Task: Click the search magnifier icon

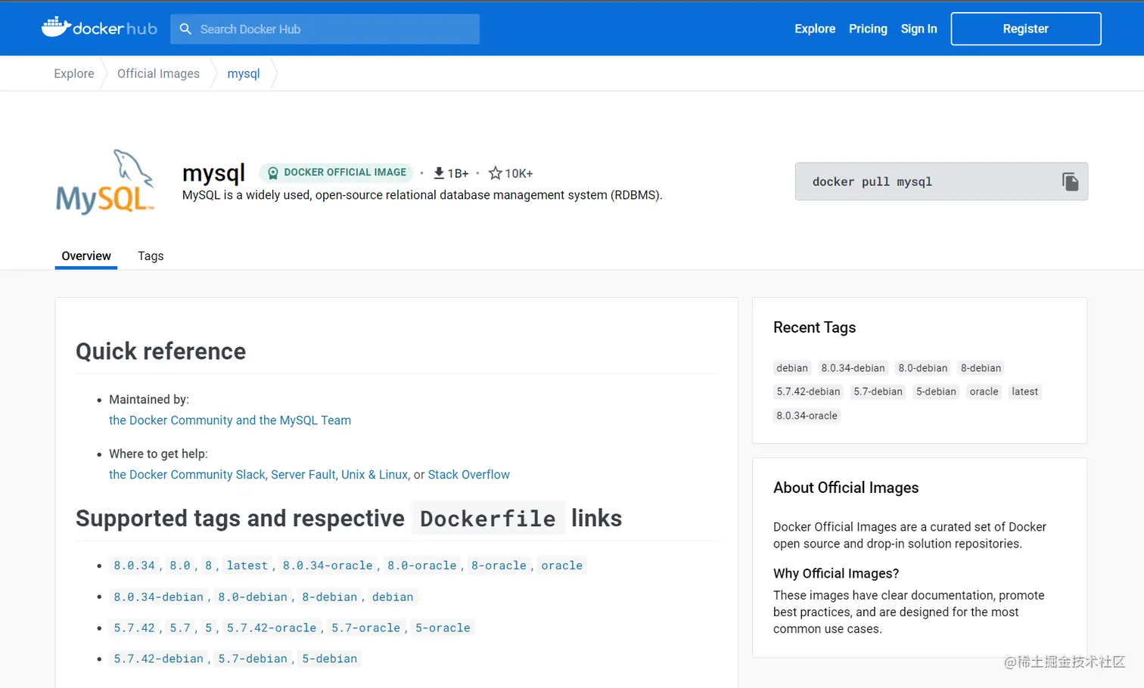Action: click(185, 29)
